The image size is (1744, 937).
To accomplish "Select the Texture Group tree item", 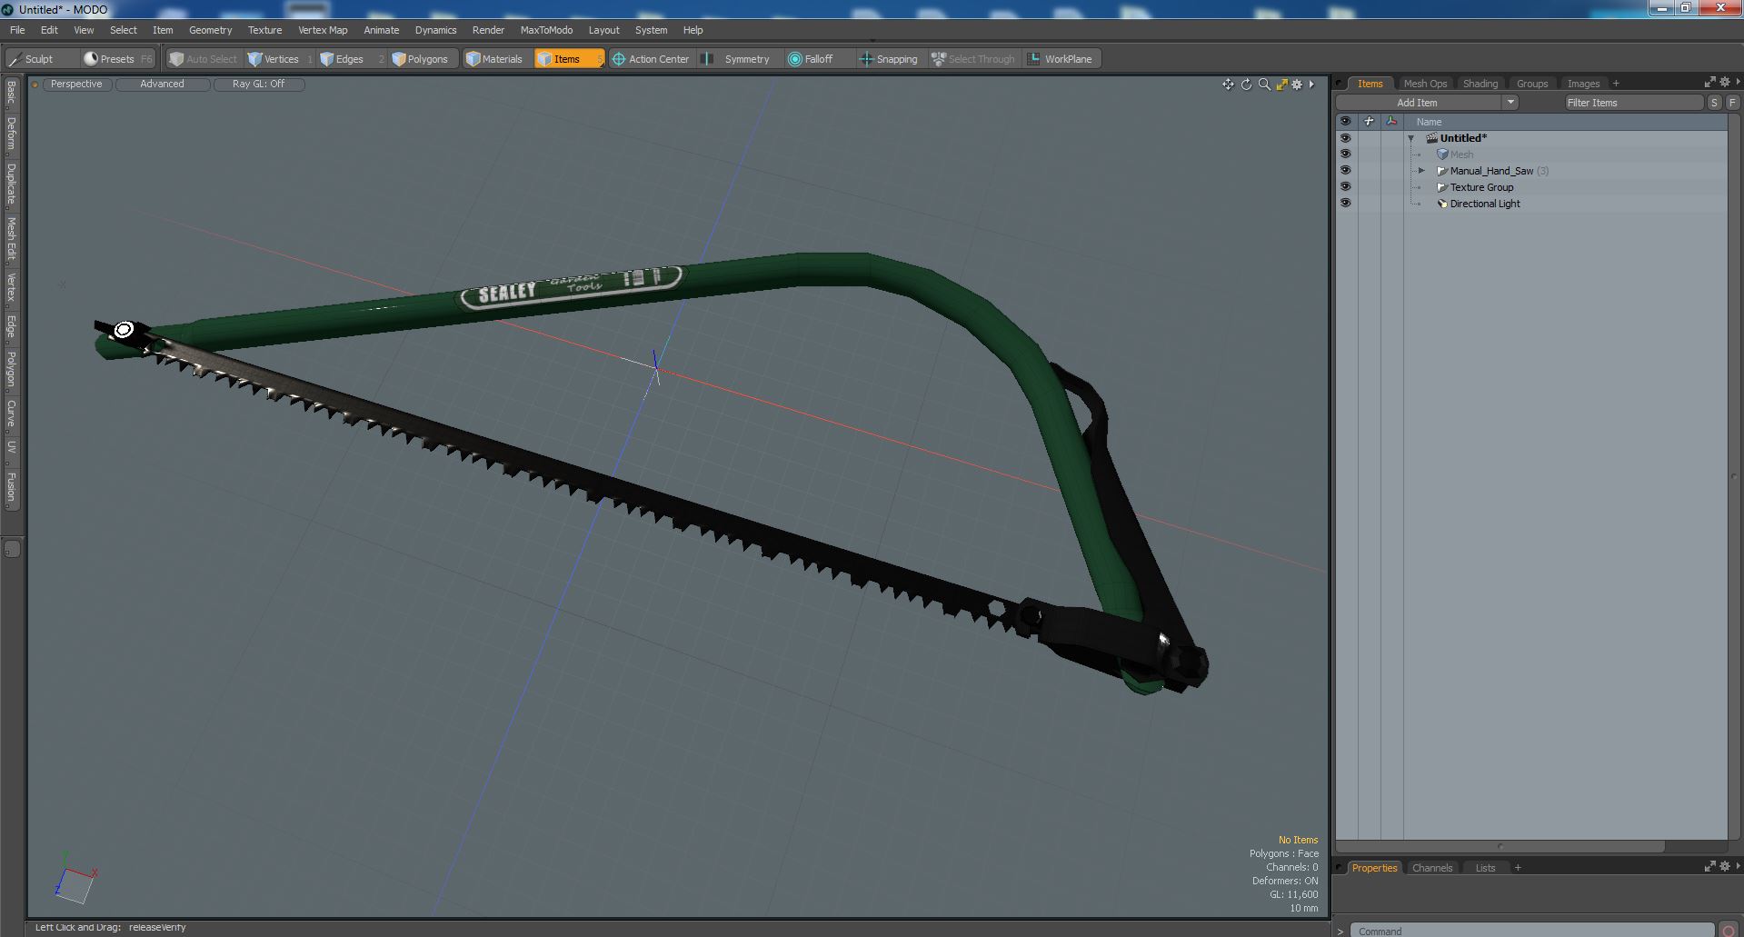I will (x=1481, y=187).
